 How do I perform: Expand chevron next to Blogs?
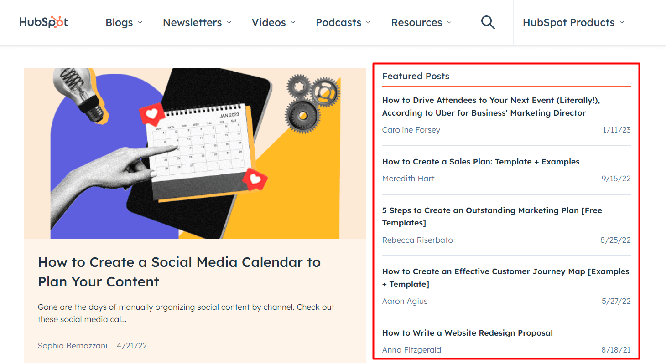[x=140, y=22]
